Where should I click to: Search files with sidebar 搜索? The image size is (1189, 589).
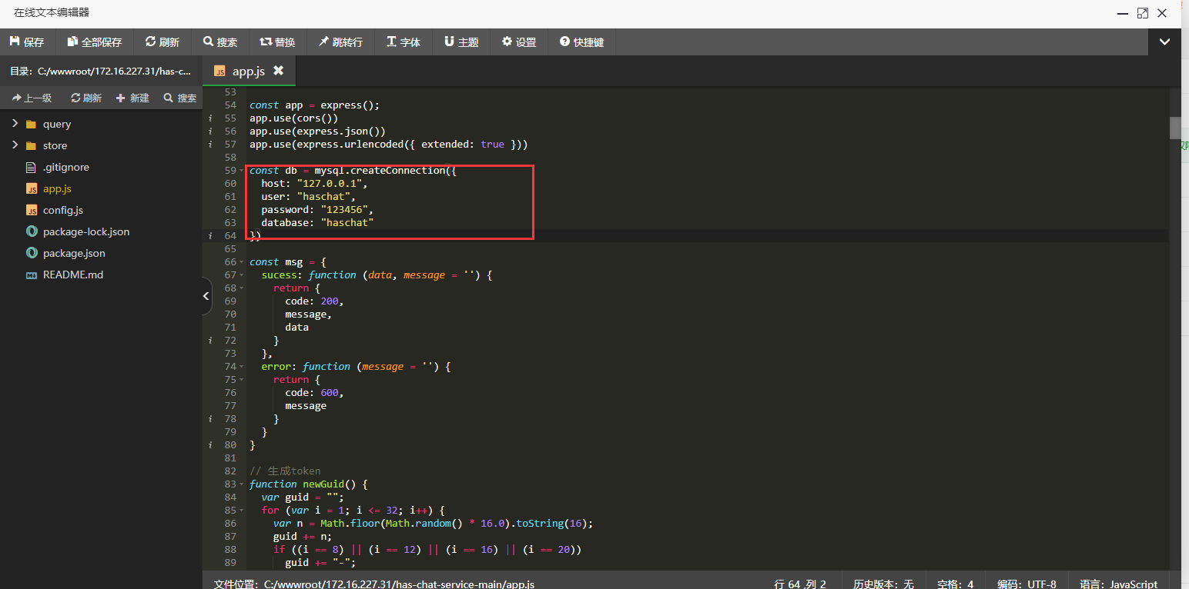tap(179, 98)
